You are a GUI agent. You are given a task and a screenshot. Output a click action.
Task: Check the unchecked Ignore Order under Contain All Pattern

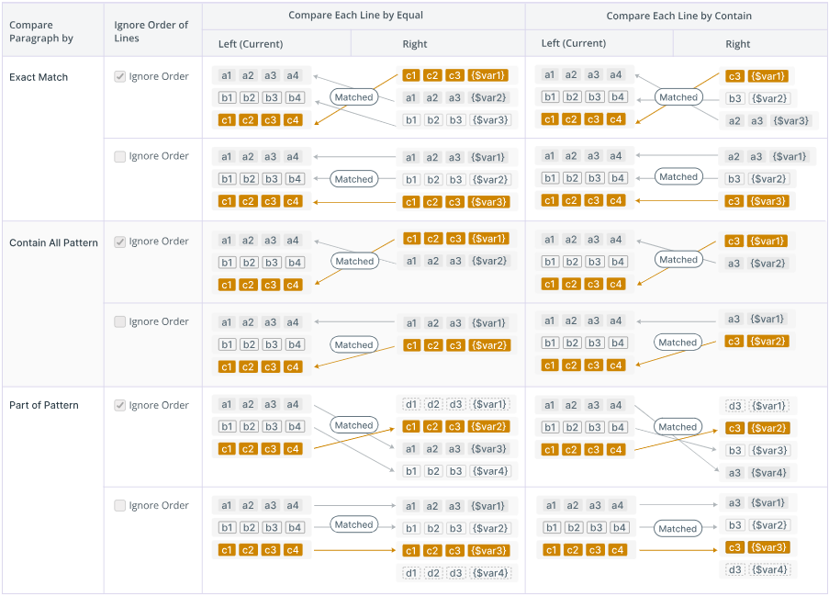coord(120,322)
